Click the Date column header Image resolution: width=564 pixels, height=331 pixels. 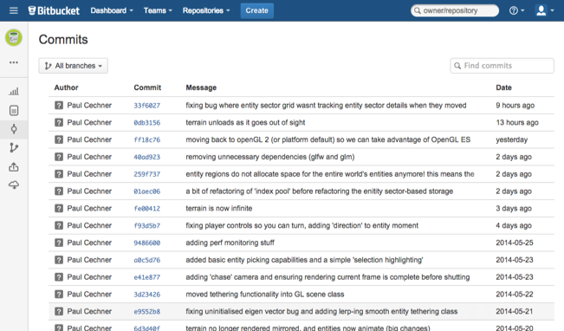[503, 88]
